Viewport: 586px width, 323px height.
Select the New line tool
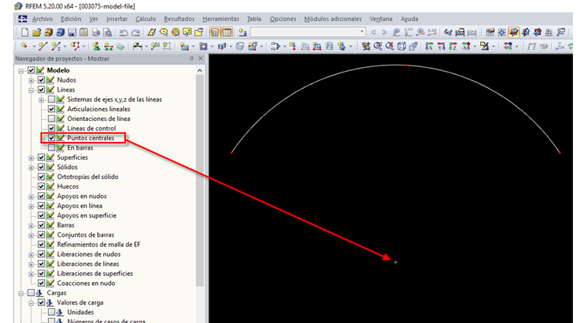click(x=42, y=46)
